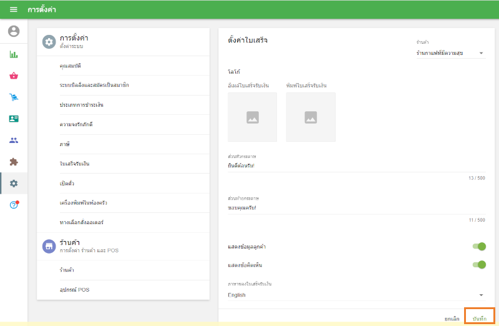
Task: Expand the ร้านค้า store dropdown
Action: 450,54
